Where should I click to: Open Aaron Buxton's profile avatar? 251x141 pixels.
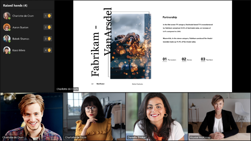[x=7, y=27]
